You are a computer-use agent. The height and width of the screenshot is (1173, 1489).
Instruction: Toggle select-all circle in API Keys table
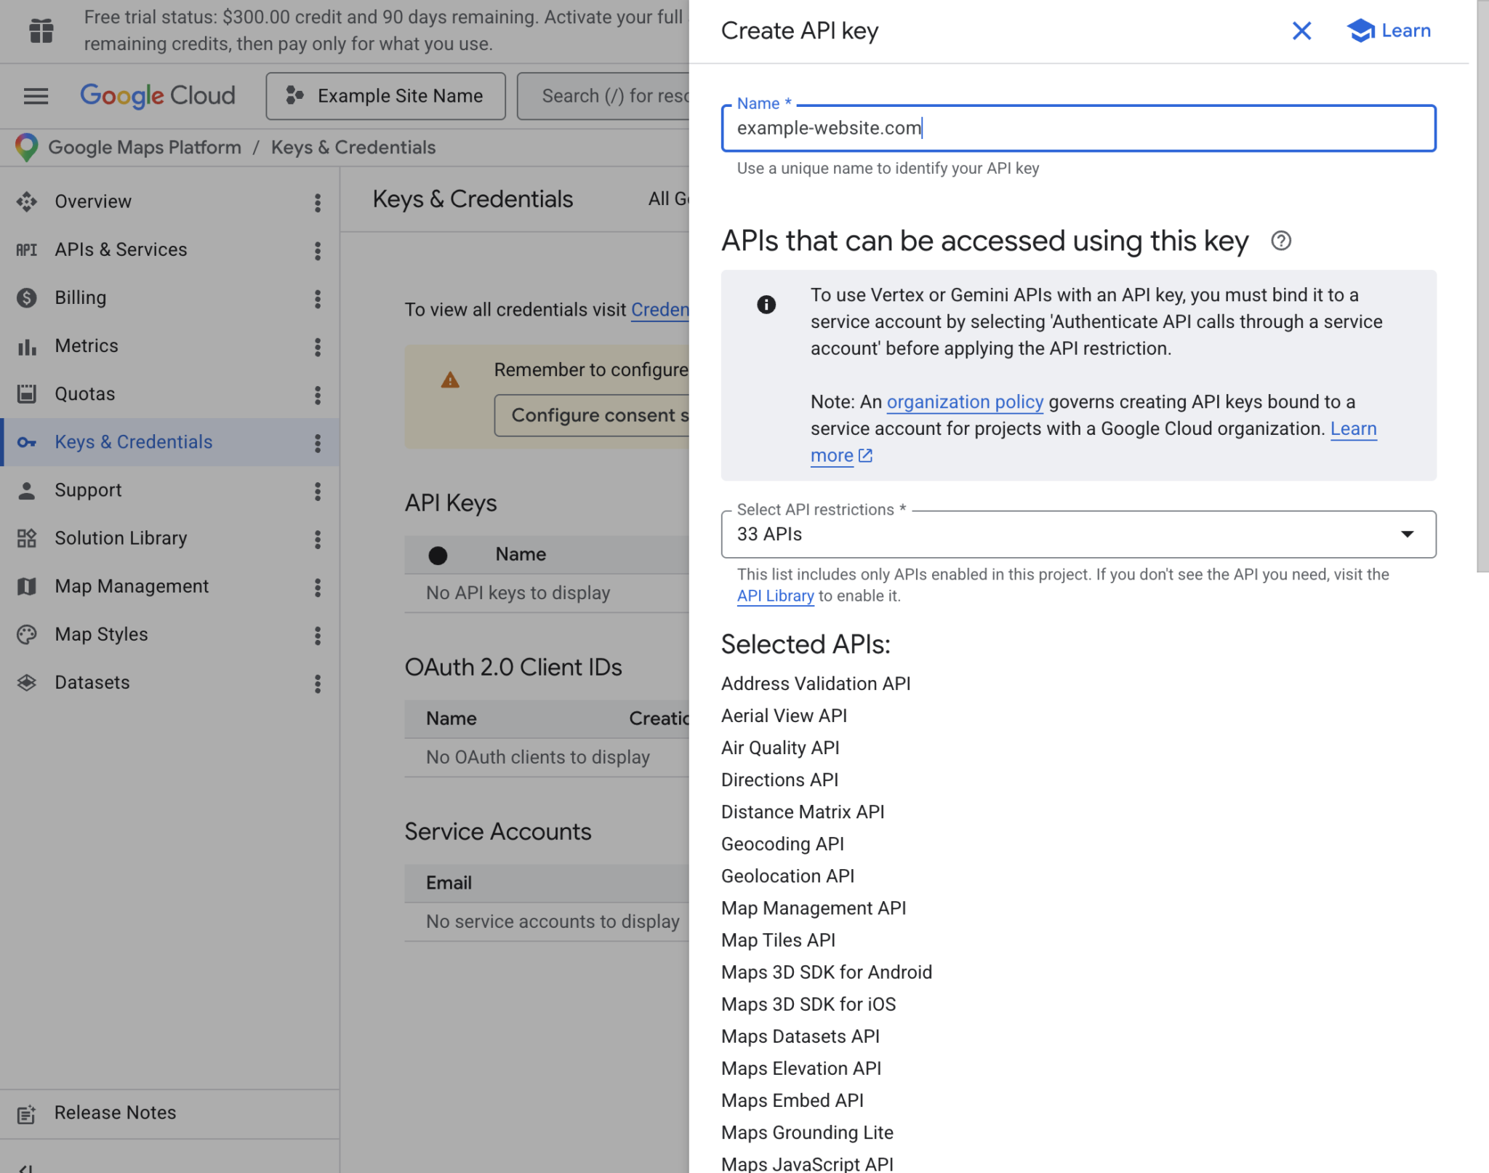(438, 555)
